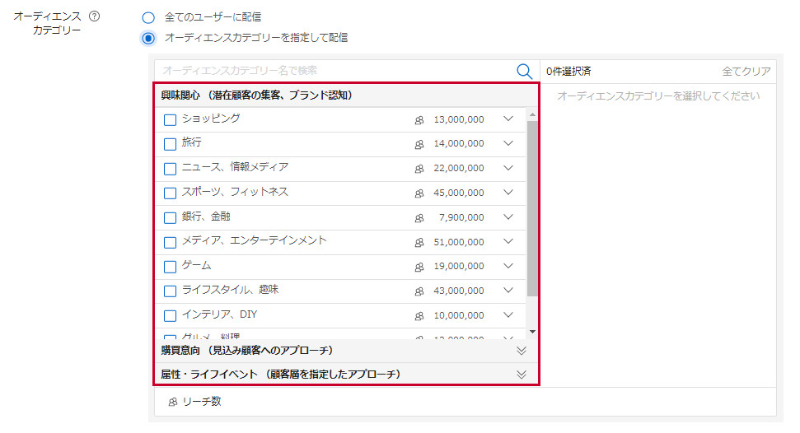Expand the メディア、エンターテインメント subcategories
This screenshot has height=433, width=800.
point(508,242)
